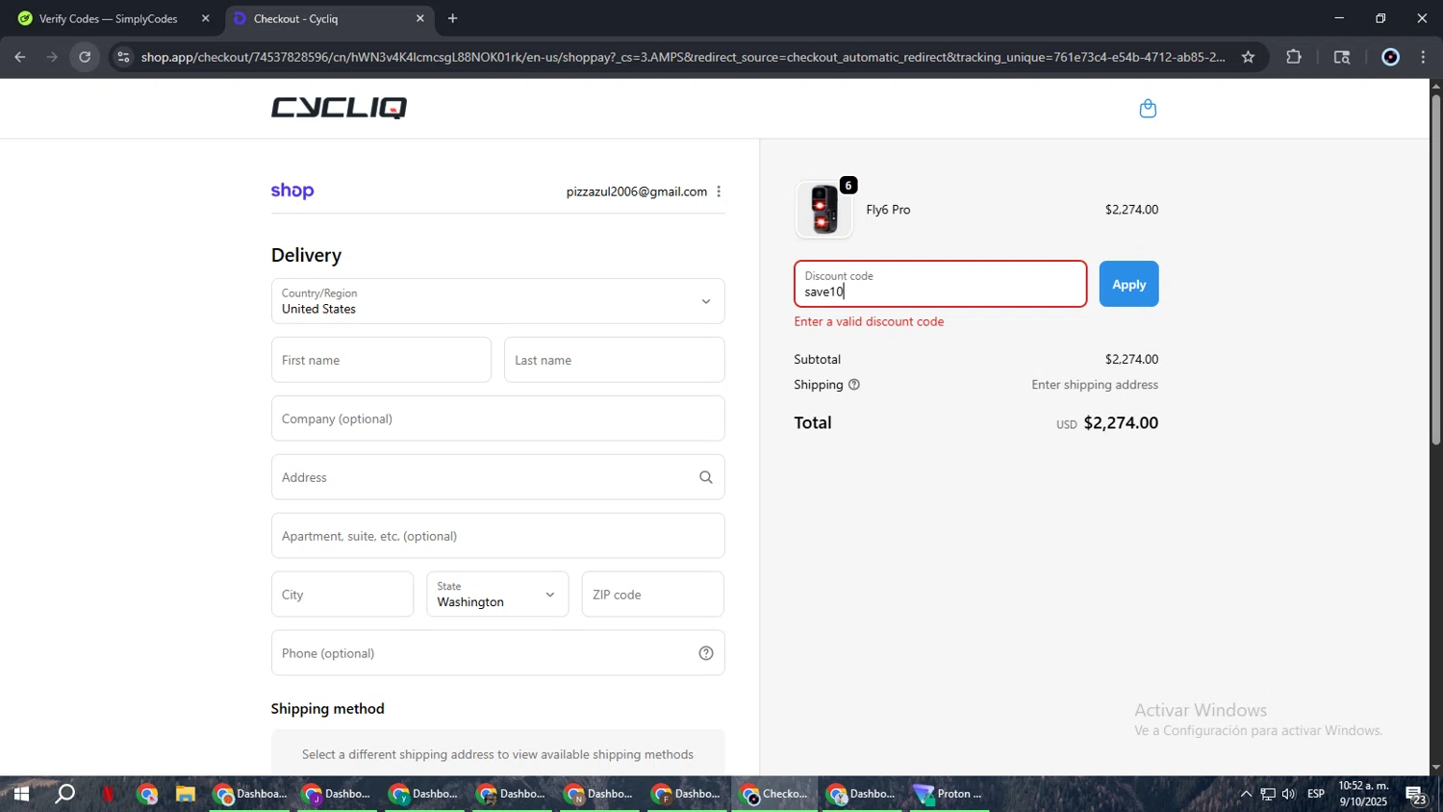Image resolution: width=1443 pixels, height=812 pixels.
Task: Open the Proton app in taskbar
Action: [949, 794]
